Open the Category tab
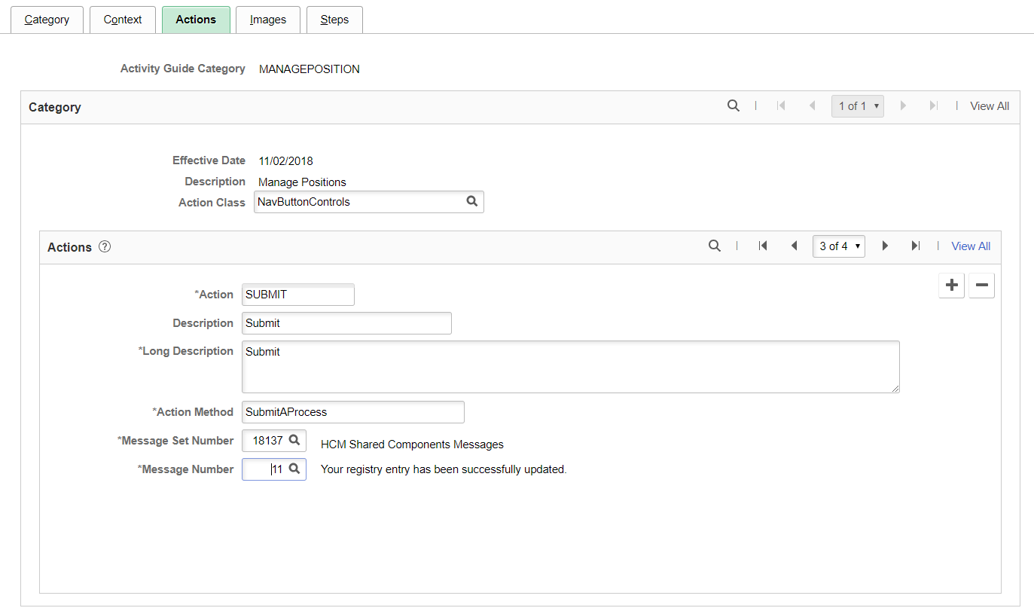 (47, 20)
